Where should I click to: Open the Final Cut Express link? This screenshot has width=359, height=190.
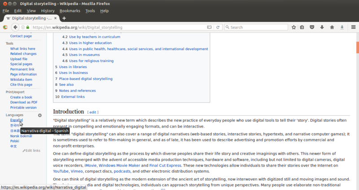165,165
